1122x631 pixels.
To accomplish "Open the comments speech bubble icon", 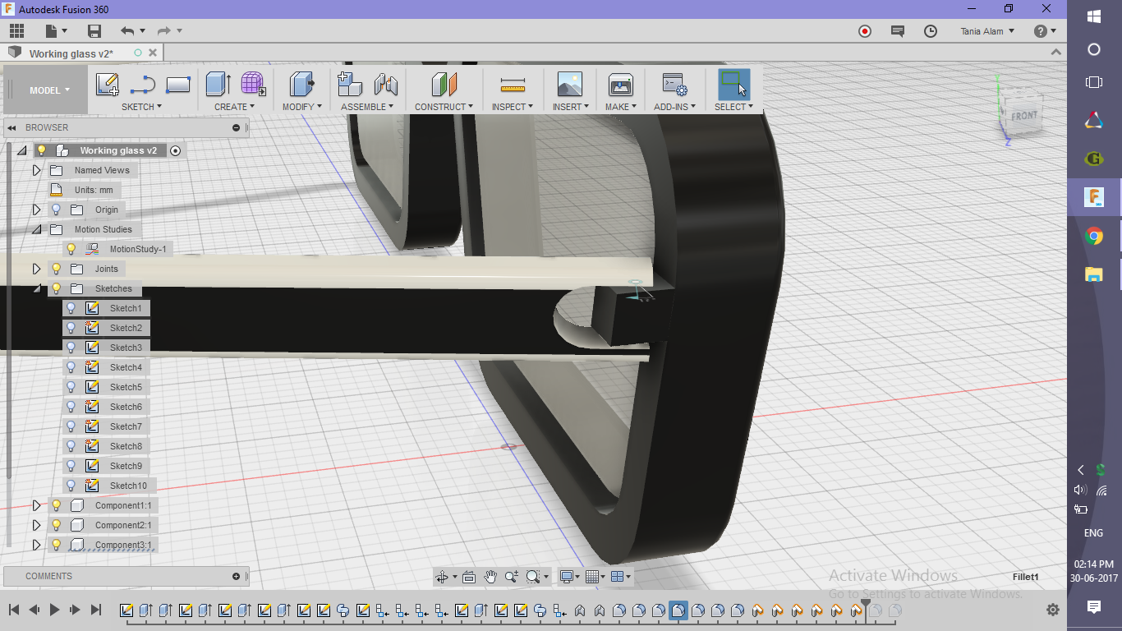I will point(898,31).
